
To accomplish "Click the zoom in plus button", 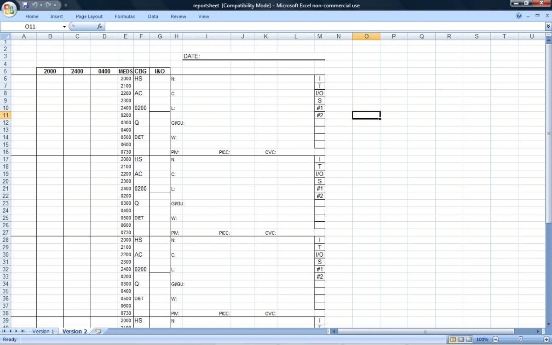I will point(546,339).
